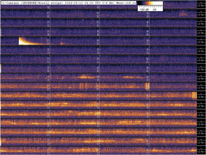Click the bright burst at end of 17:00 strip
Screen dimensions: 206x155
194,96
